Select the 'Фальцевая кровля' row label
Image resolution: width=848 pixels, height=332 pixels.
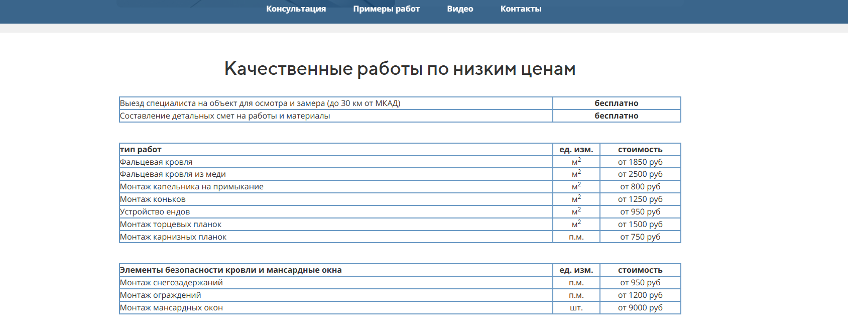[156, 162]
